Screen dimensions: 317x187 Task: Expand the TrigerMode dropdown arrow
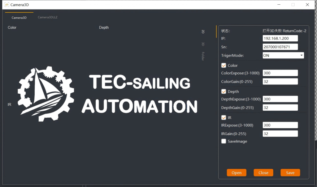click(x=301, y=56)
